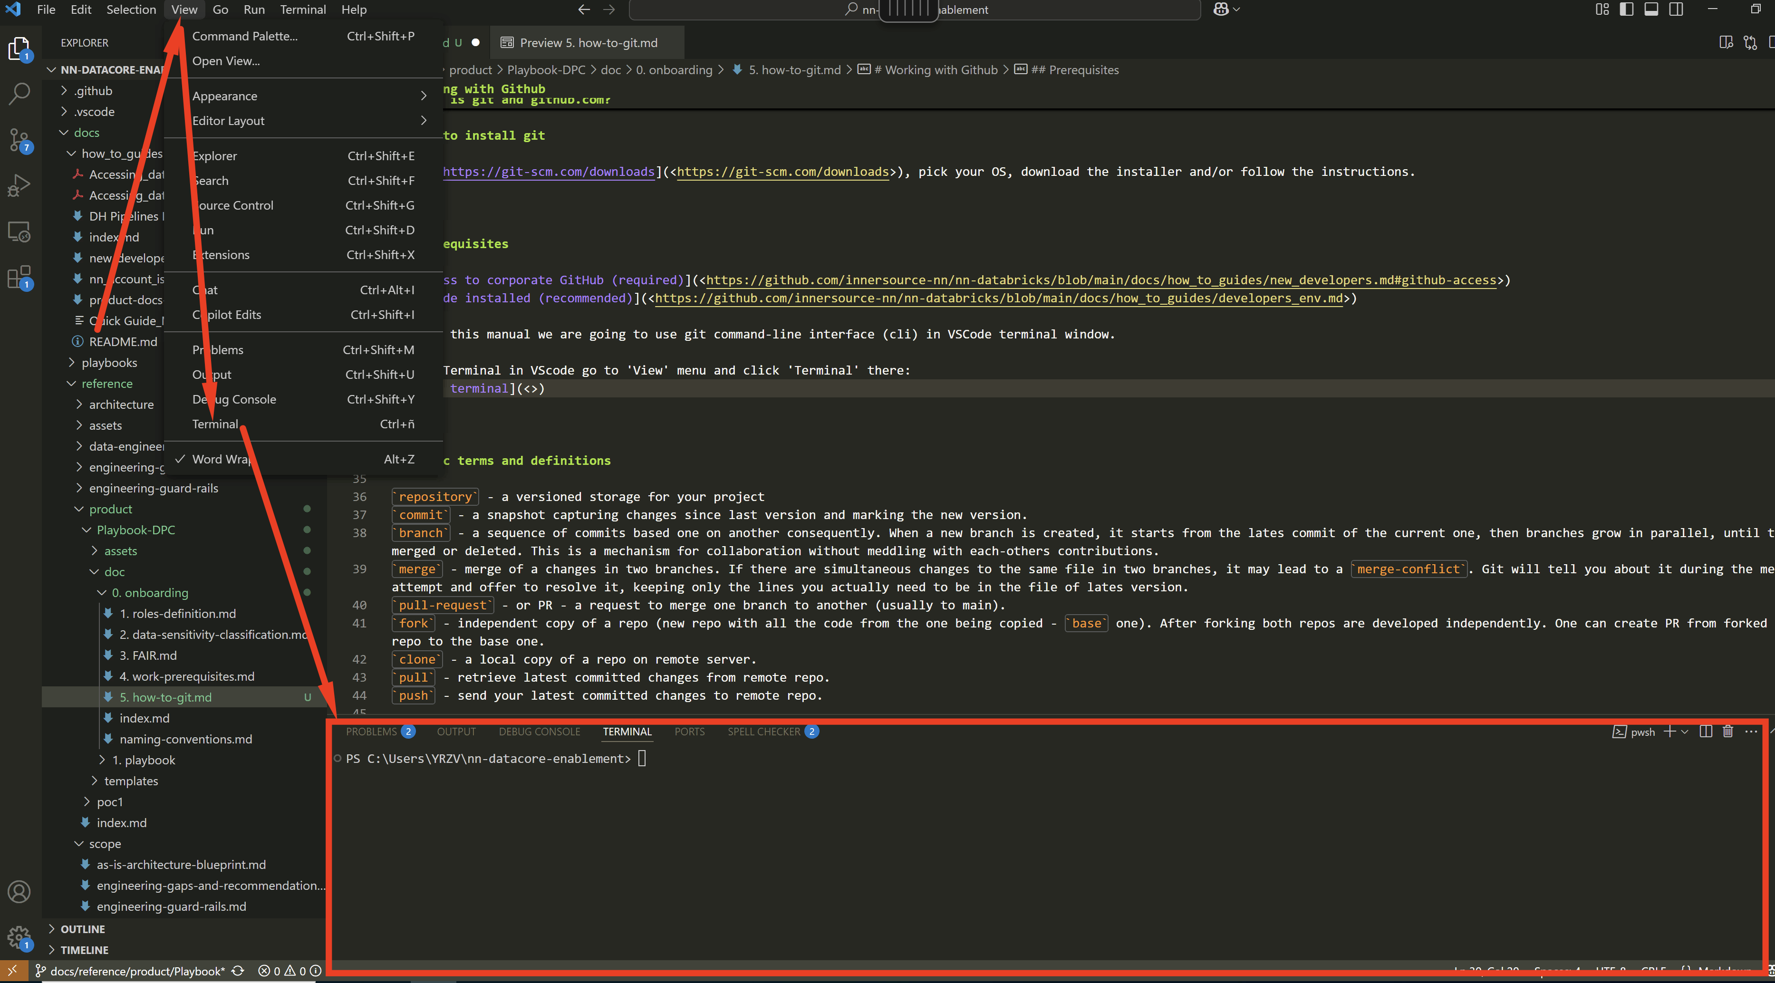The image size is (1775, 983).
Task: Click the ## Prerequisites breadcrumb
Action: (1066, 69)
